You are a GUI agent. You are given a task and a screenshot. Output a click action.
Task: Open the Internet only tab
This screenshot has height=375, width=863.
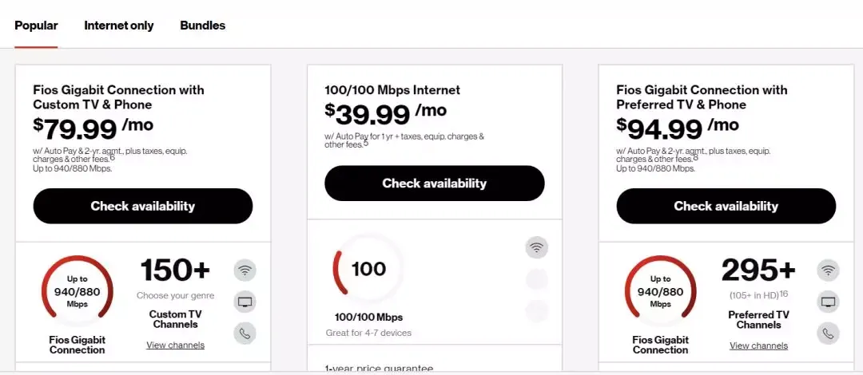[119, 26]
